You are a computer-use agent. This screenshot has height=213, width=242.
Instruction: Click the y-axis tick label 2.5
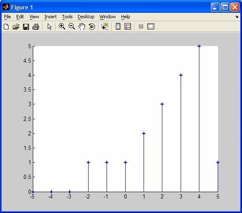click(x=27, y=119)
